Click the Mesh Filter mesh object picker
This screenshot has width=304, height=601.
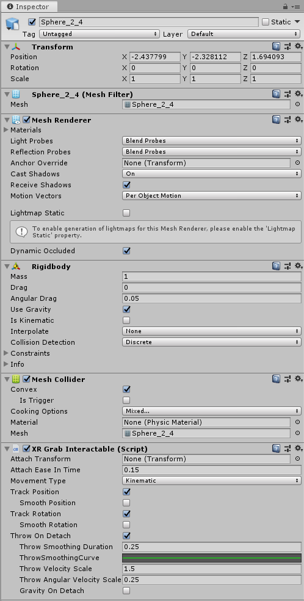(x=297, y=104)
